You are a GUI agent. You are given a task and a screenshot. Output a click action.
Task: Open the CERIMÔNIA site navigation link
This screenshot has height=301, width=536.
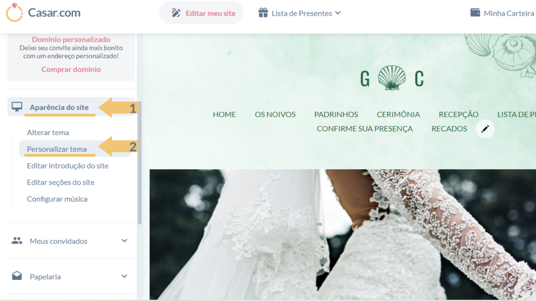(x=398, y=114)
